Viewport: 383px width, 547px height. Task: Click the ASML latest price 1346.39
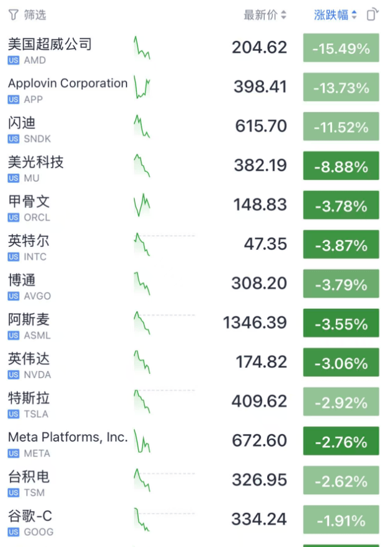click(x=255, y=323)
